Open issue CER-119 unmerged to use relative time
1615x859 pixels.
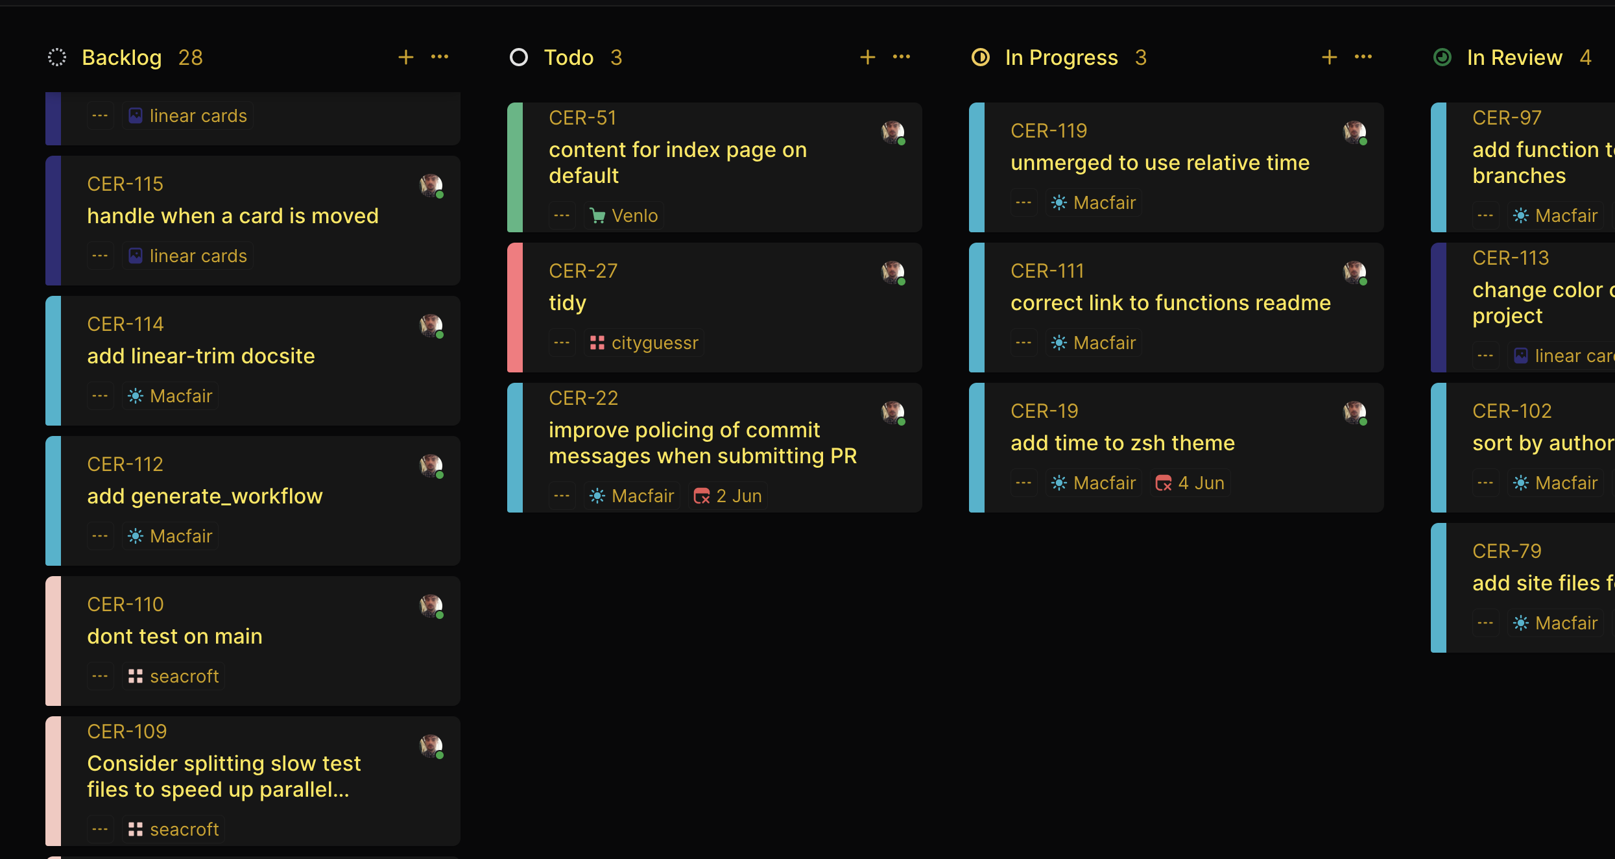click(x=1160, y=162)
